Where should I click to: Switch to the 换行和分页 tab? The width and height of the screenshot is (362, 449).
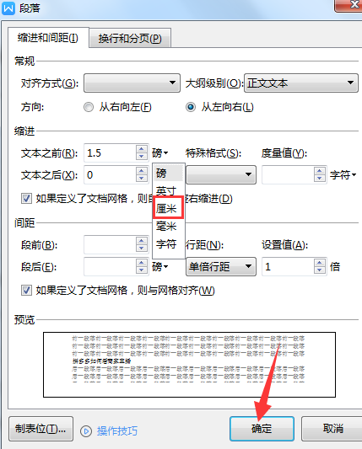130,38
